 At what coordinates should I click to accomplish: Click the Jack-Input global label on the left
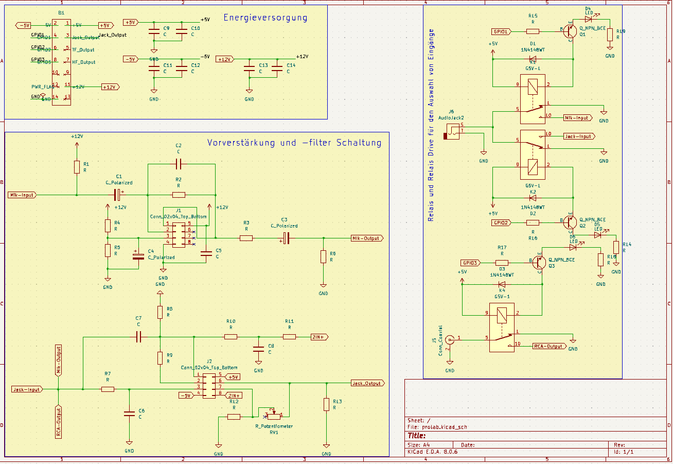tap(27, 389)
